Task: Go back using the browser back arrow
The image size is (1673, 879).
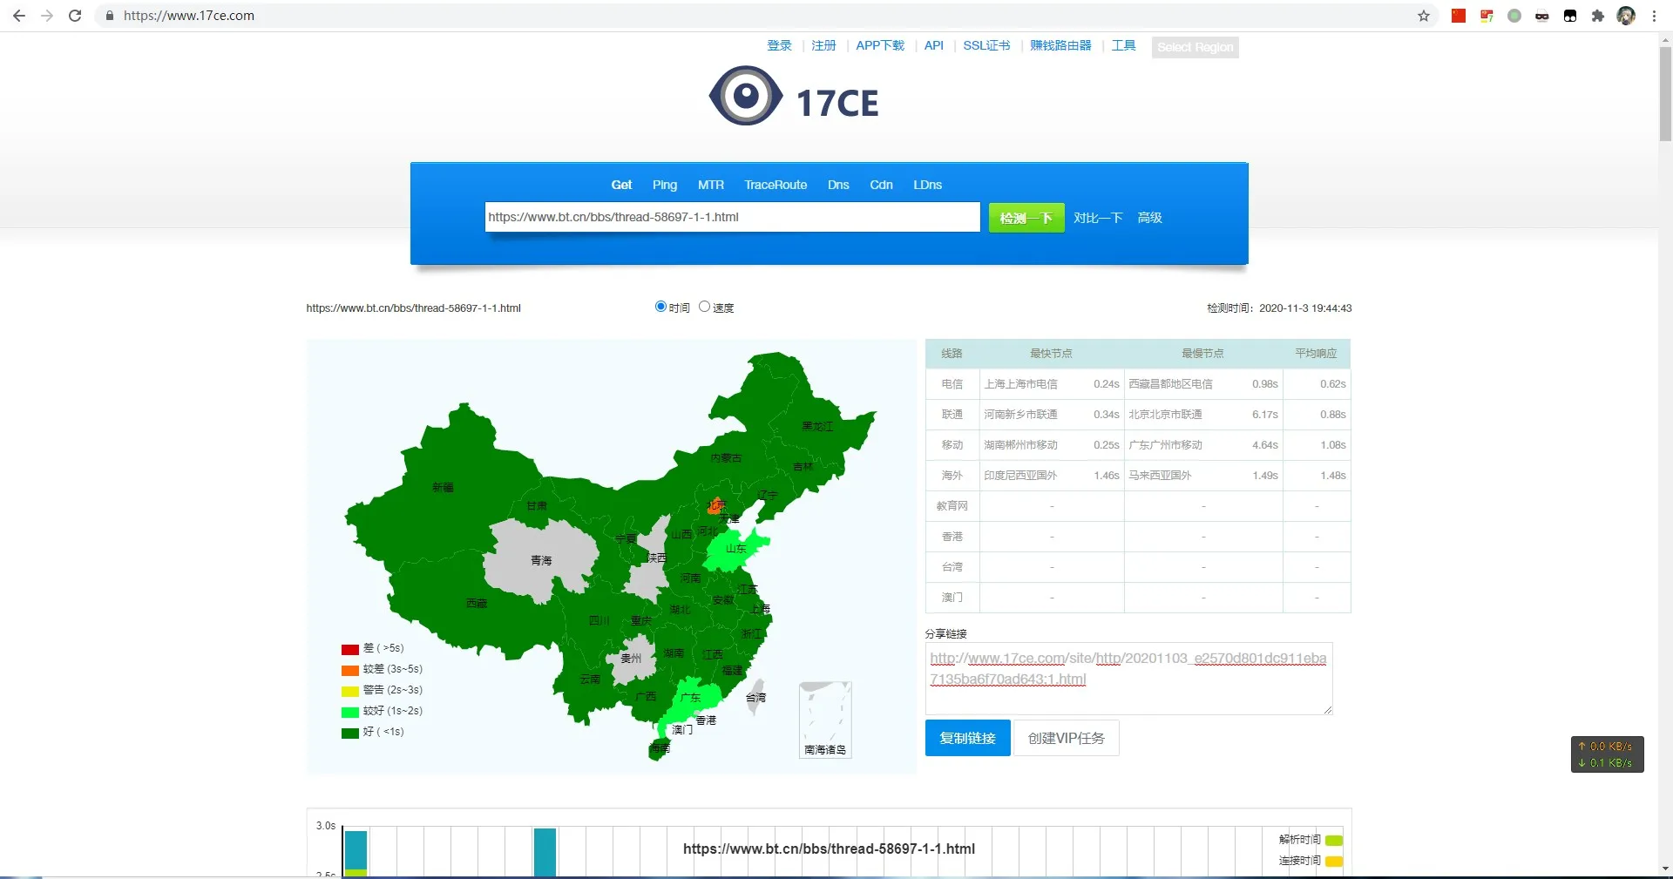Action: (19, 16)
